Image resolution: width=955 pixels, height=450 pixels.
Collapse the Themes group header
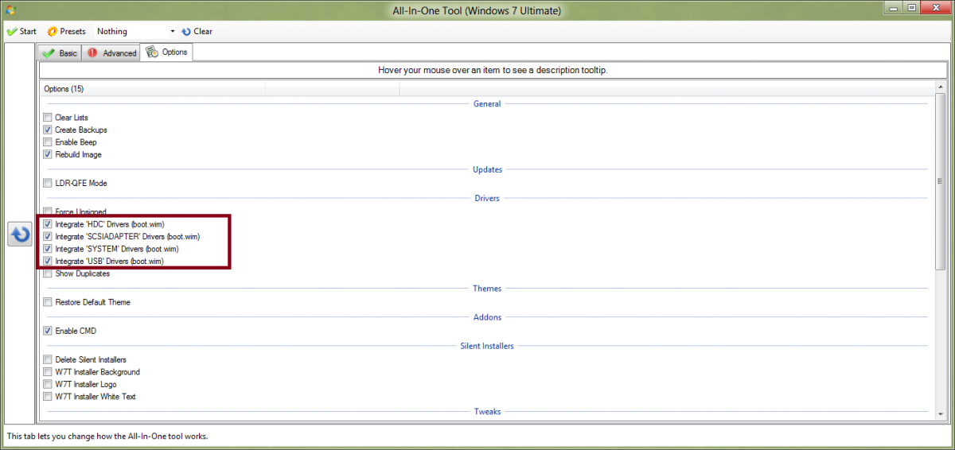pyautogui.click(x=487, y=289)
